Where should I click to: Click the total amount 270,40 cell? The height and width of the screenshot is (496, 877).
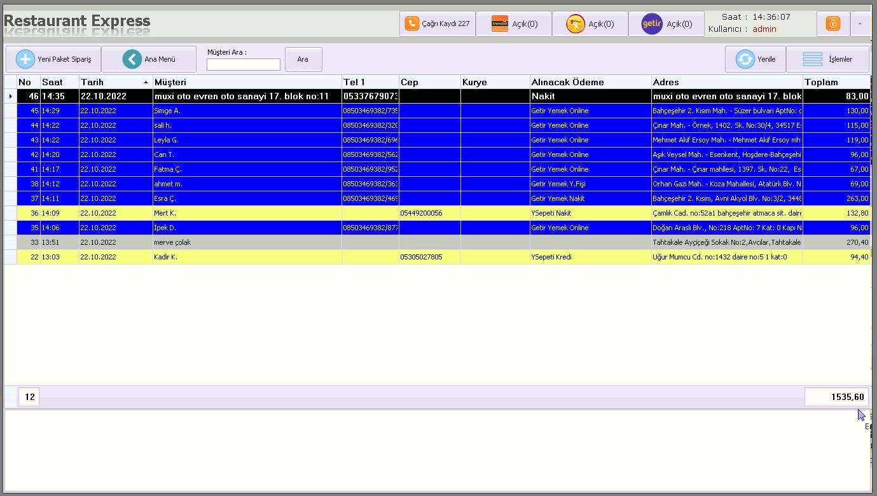tap(836, 242)
